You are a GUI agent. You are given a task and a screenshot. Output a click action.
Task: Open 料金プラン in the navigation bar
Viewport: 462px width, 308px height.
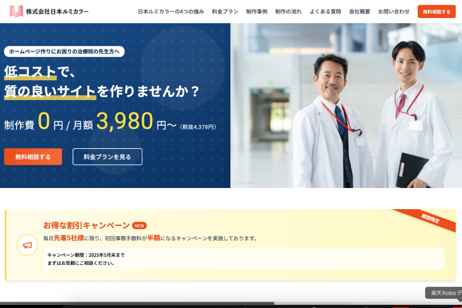tap(225, 12)
